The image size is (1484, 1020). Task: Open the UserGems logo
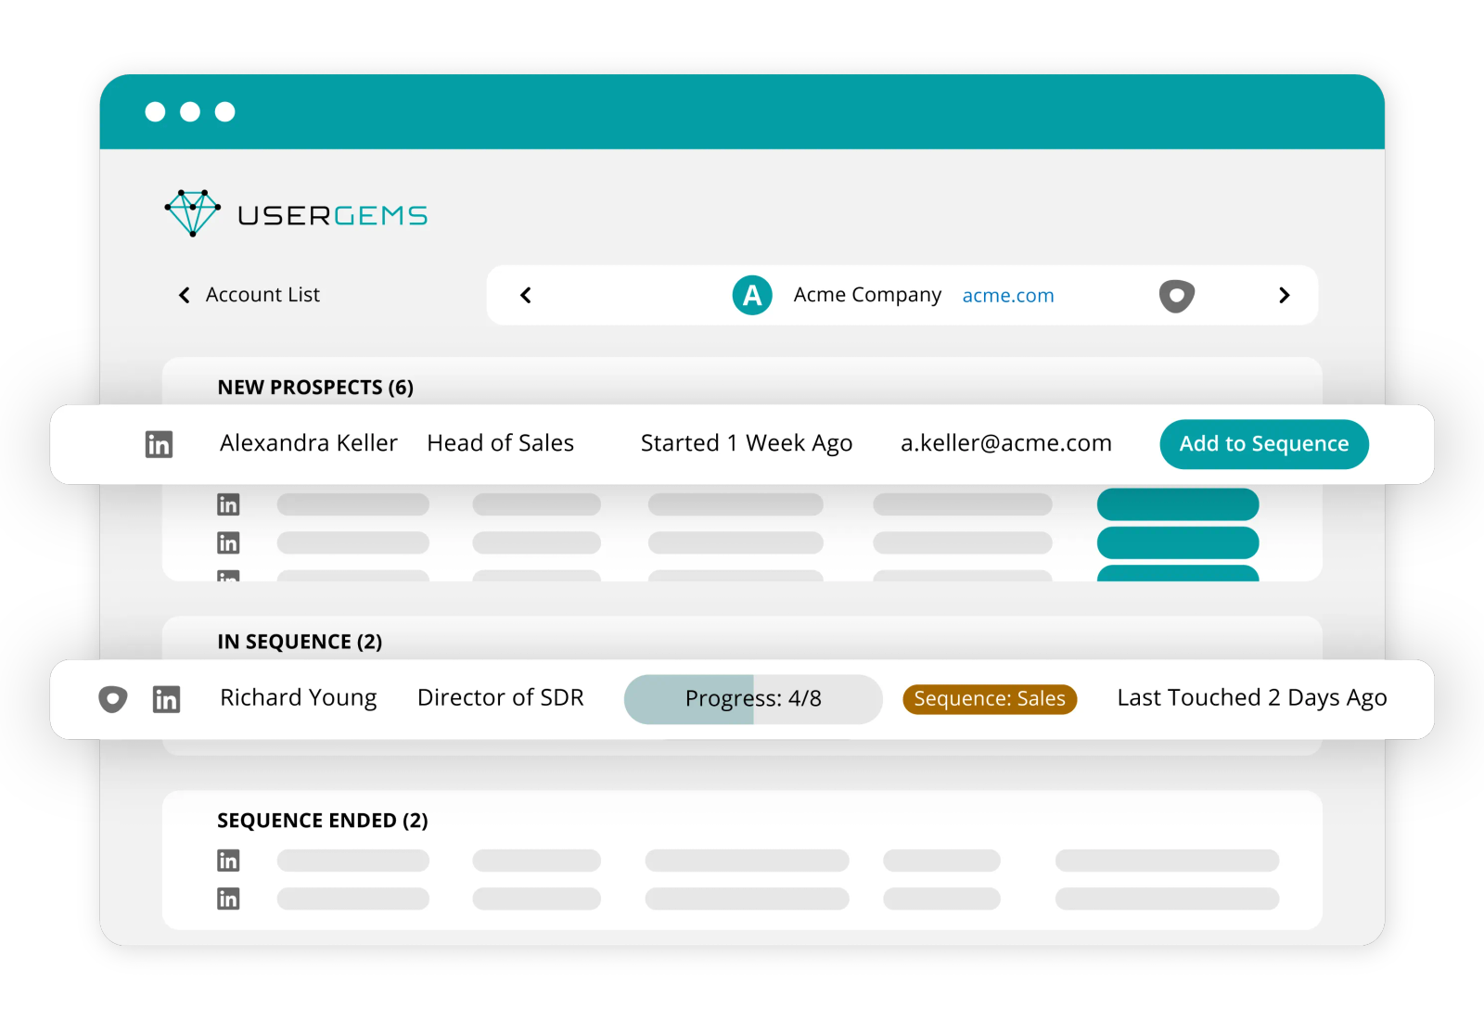click(296, 214)
